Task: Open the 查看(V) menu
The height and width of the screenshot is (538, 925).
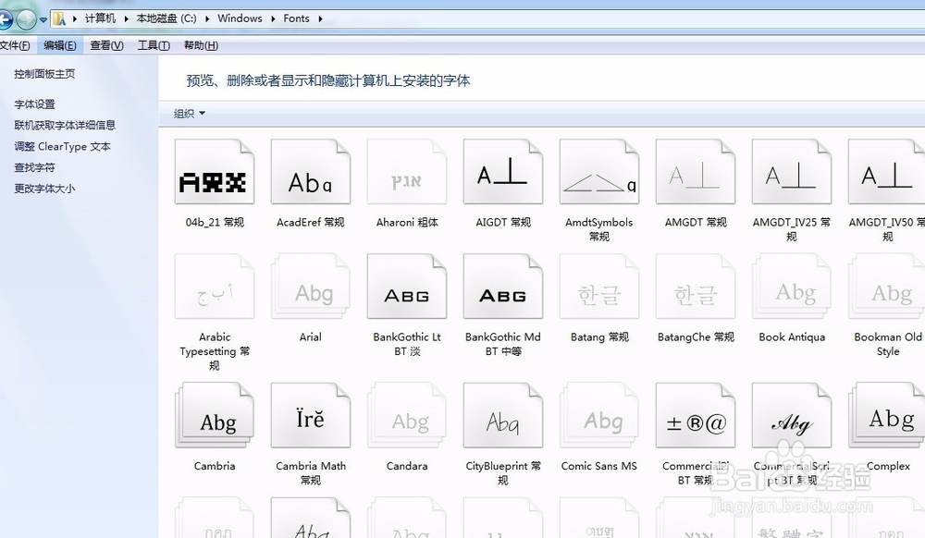Action: coord(106,45)
